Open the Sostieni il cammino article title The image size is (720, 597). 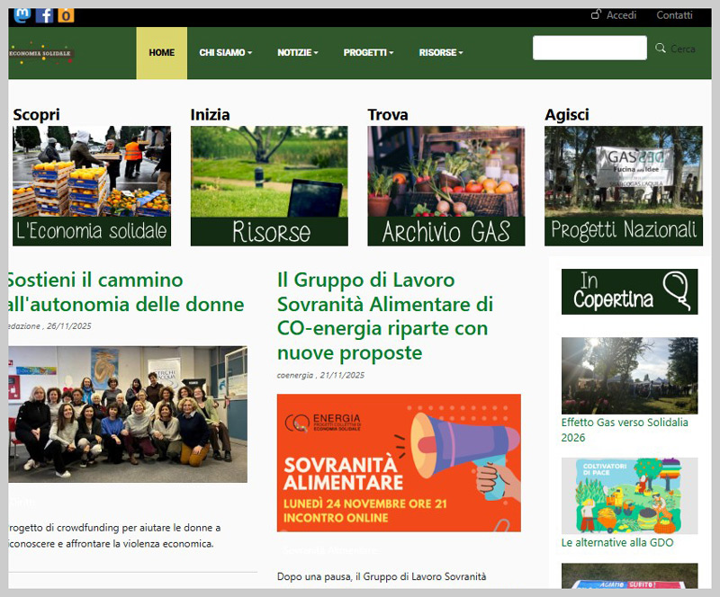125,292
